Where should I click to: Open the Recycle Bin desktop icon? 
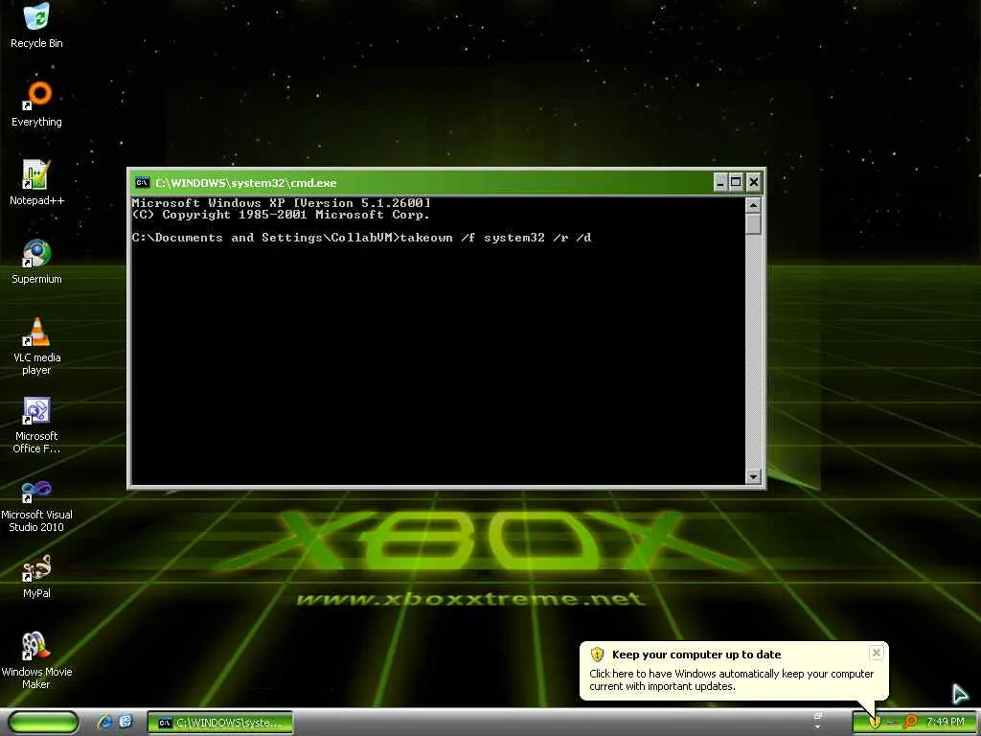point(36,25)
